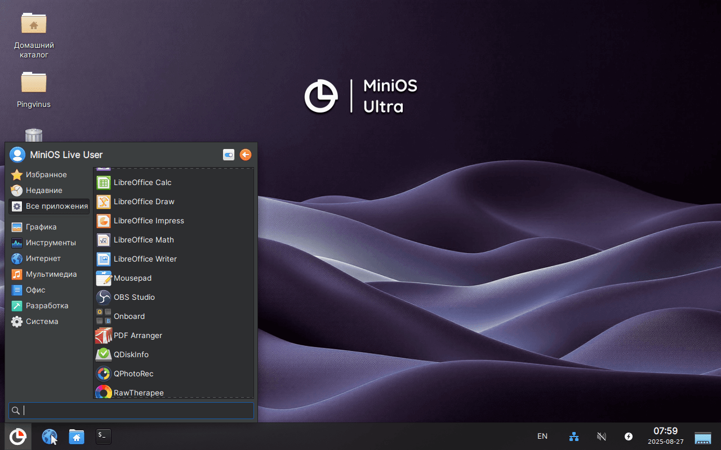Click the toggle switch icon in menu header
This screenshot has height=450, width=721.
(x=229, y=155)
